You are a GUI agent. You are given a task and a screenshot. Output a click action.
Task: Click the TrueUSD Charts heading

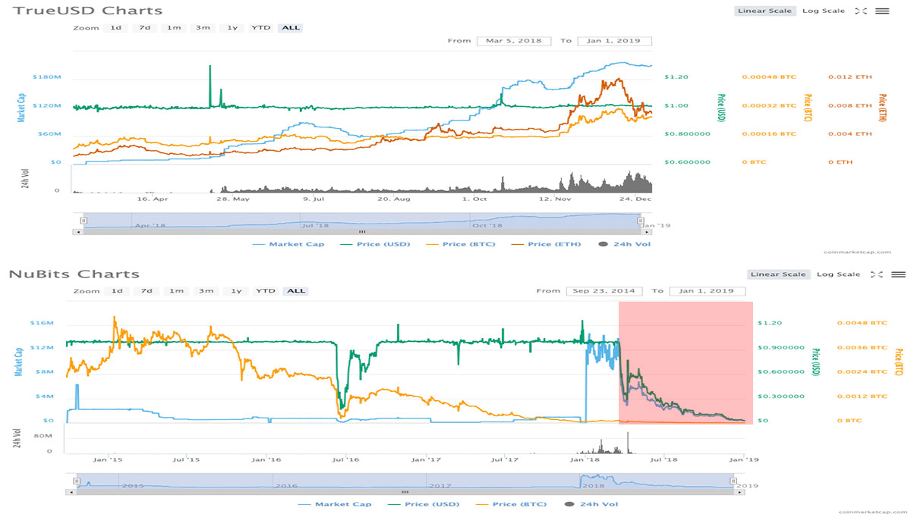click(x=89, y=11)
